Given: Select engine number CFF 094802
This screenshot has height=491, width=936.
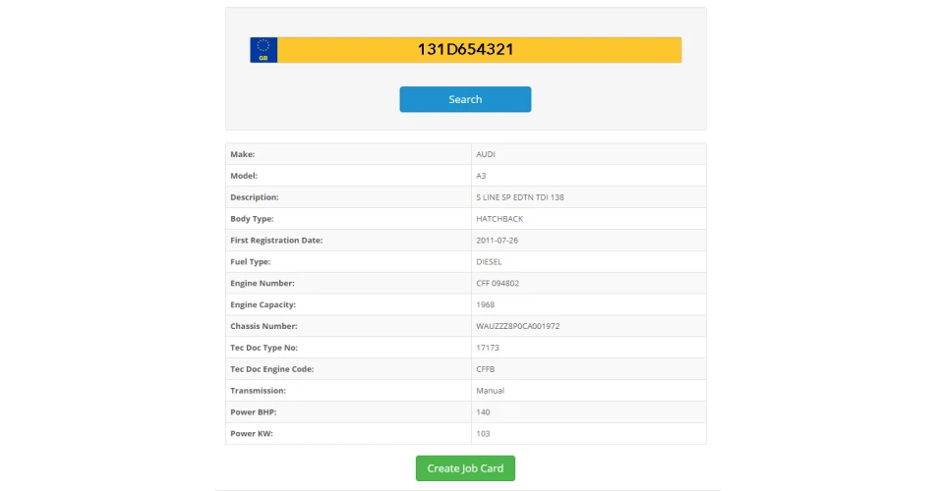Looking at the screenshot, I should pos(497,283).
